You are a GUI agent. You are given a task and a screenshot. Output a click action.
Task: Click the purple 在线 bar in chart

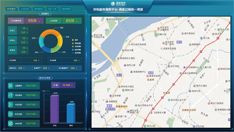[54, 109]
